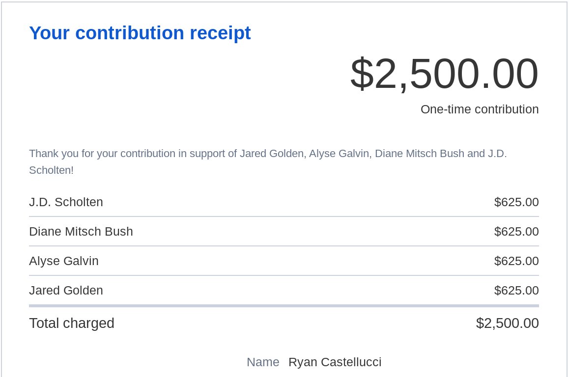The height and width of the screenshot is (377, 569).
Task: Click the thank-you message paragraph
Action: point(268,162)
